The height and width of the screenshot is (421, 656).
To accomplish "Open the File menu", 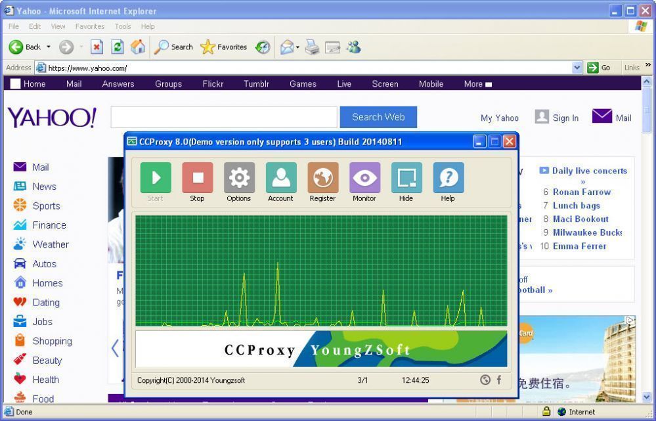I will click(14, 26).
